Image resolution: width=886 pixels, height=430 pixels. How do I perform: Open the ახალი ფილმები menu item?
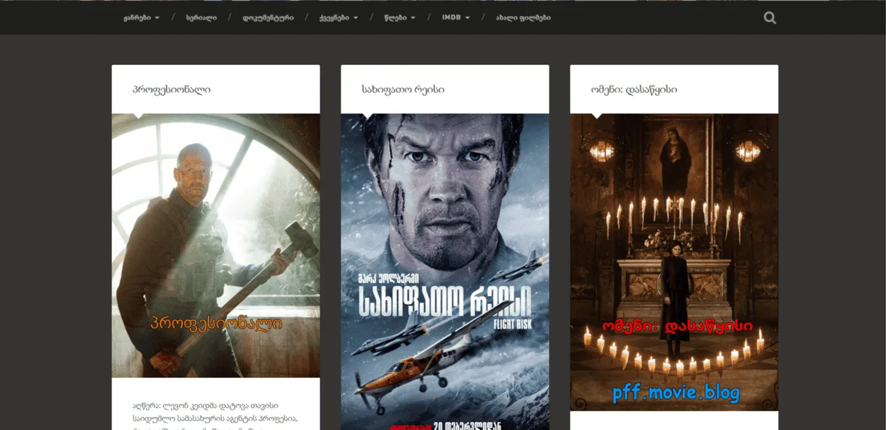click(523, 18)
